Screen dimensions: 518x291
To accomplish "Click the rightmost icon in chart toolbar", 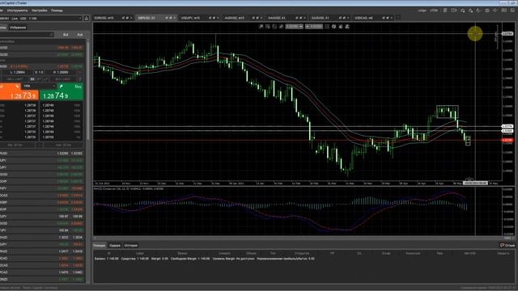I will pyautogui.click(x=347, y=27).
